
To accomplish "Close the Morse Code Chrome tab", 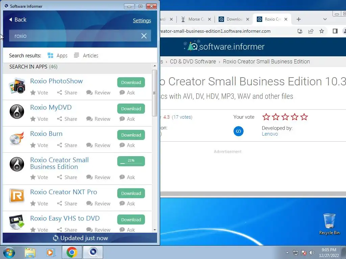I will point(209,19).
